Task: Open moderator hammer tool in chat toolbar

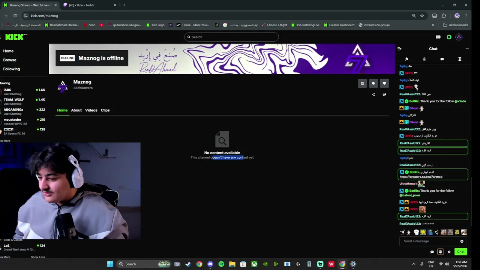Action: (406, 59)
